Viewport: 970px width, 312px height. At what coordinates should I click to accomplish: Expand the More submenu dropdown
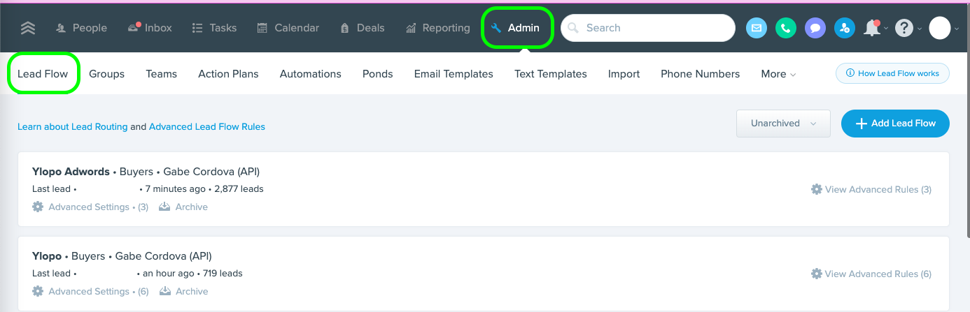point(778,74)
